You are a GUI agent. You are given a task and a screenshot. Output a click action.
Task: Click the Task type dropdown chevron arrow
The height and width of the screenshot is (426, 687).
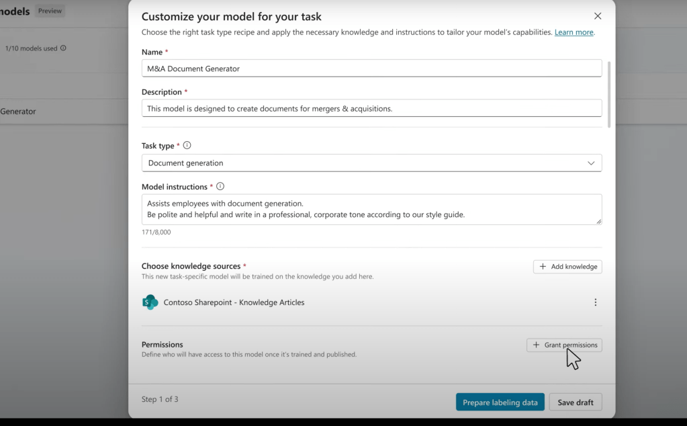(591, 163)
